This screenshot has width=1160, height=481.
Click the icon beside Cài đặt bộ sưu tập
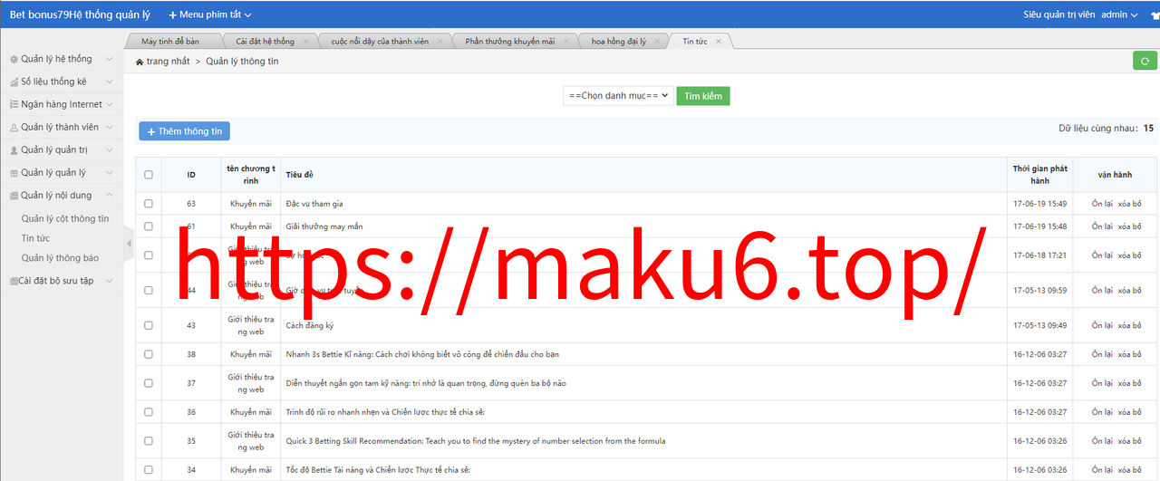[14, 281]
